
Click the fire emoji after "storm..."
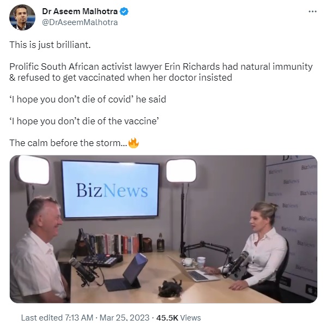134,143
